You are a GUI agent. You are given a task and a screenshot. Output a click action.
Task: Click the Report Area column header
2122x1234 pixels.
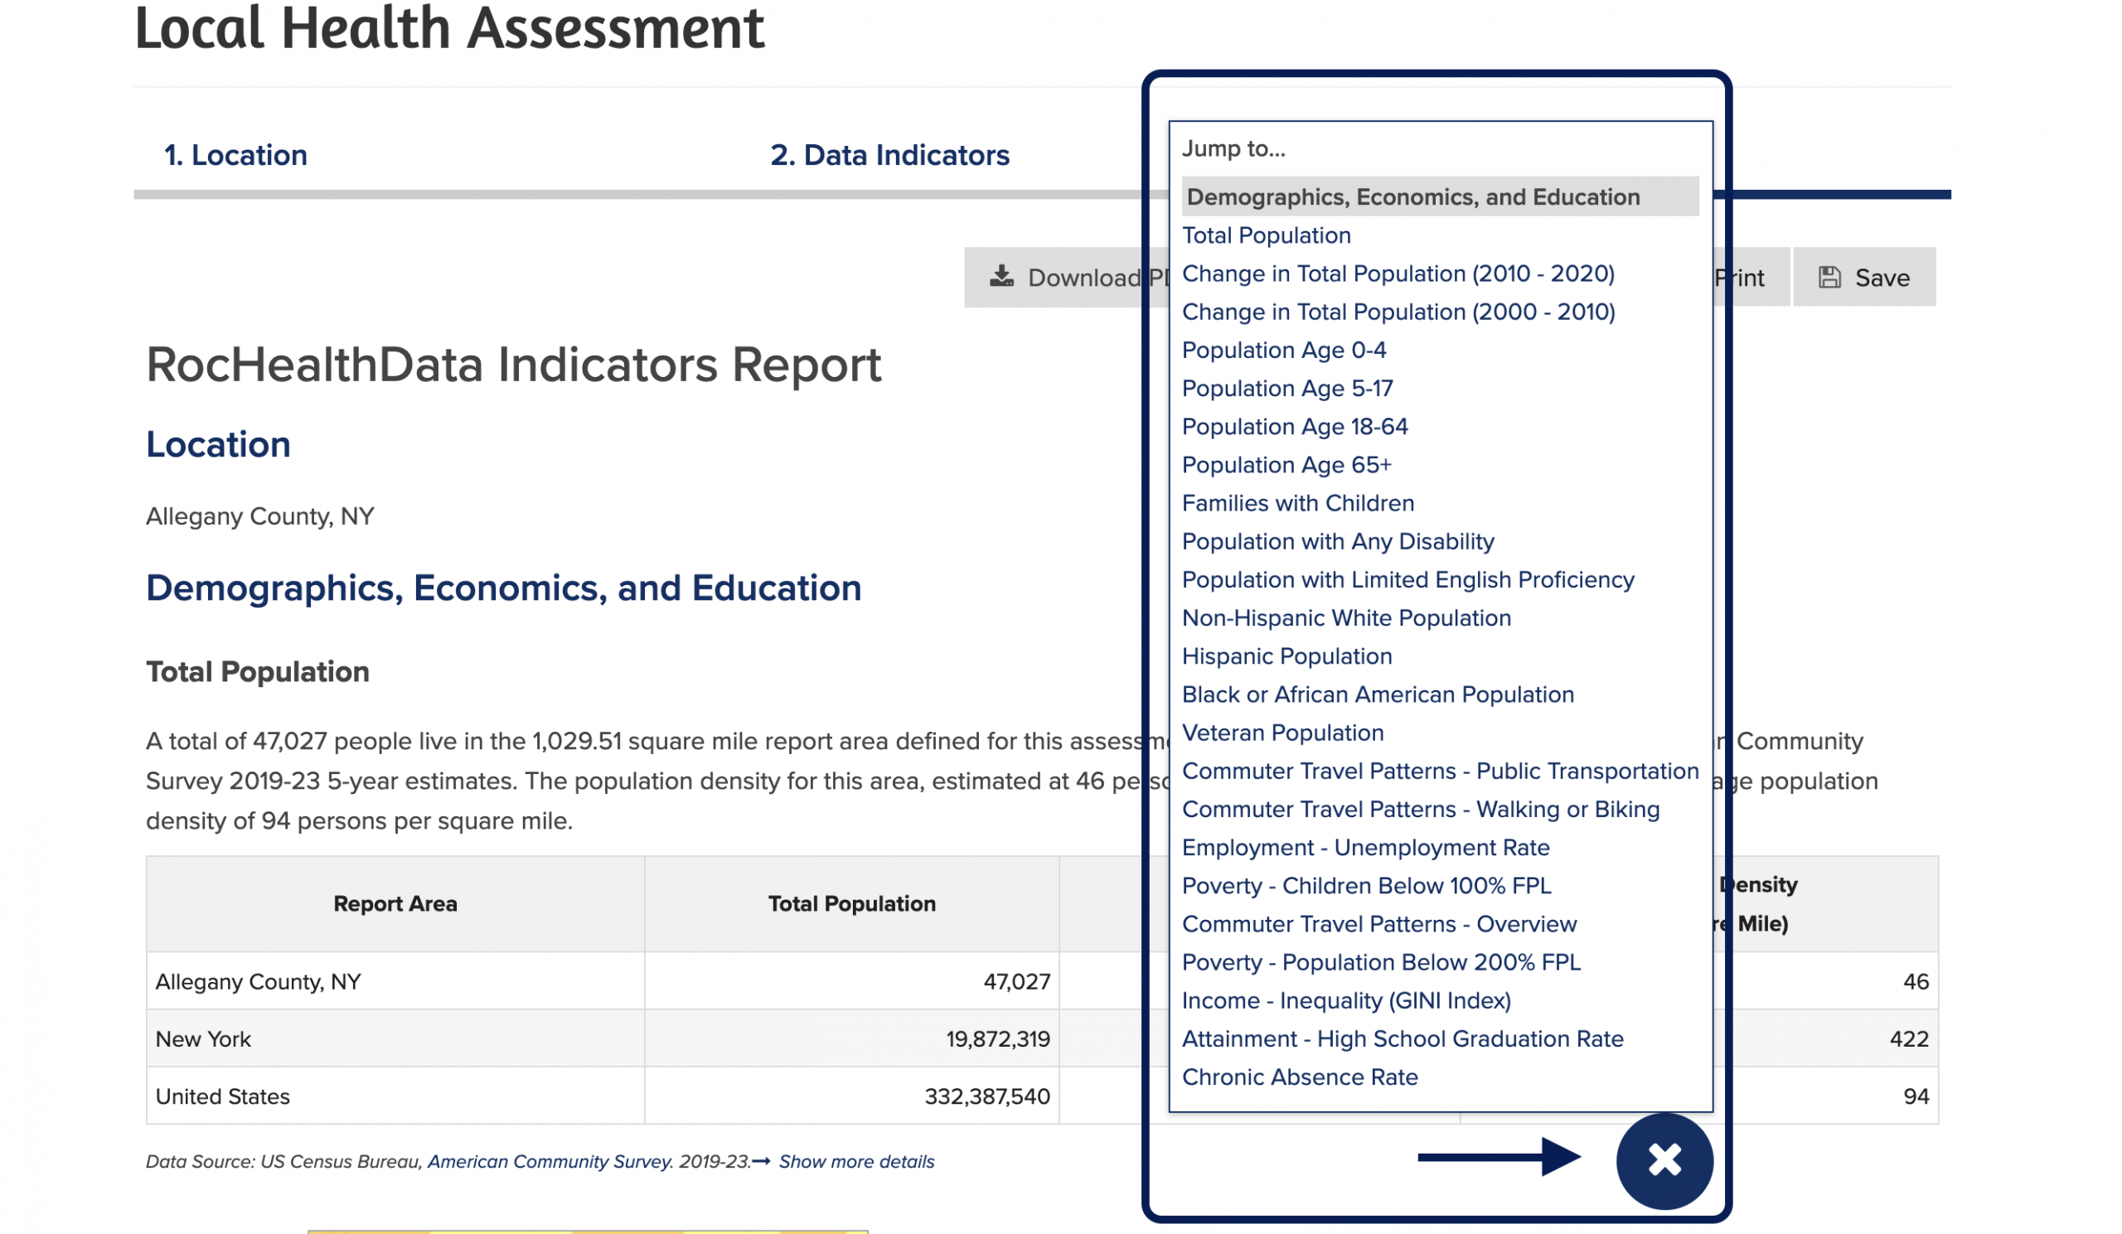(x=395, y=903)
